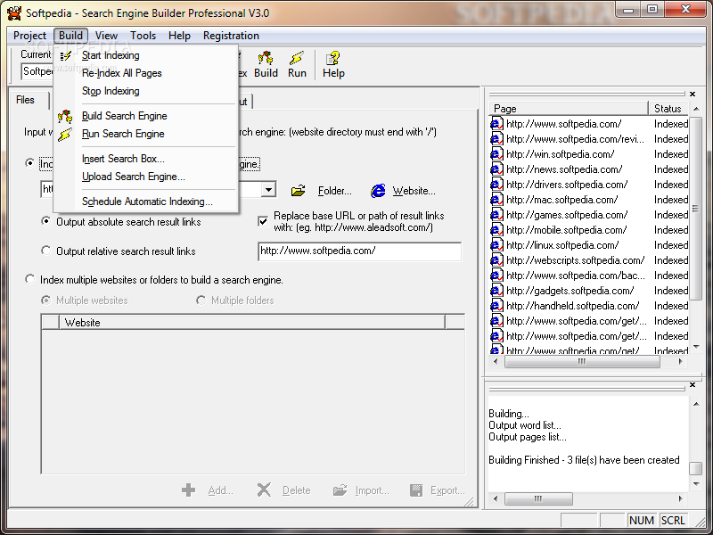Open the Project menu
This screenshot has height=535, width=713.
coord(29,36)
